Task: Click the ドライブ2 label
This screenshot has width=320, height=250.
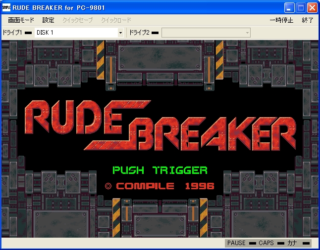Action: point(139,33)
